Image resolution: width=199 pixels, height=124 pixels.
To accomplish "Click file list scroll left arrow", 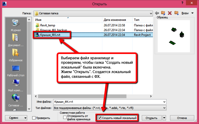I will coord(36,96).
